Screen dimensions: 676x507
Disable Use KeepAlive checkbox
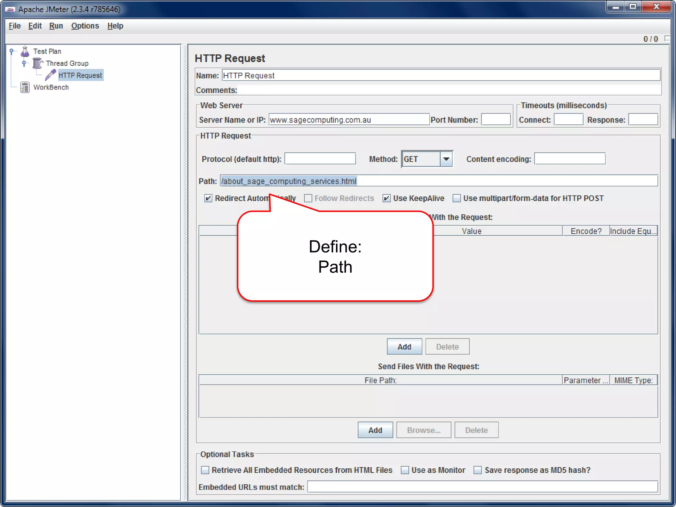point(386,198)
